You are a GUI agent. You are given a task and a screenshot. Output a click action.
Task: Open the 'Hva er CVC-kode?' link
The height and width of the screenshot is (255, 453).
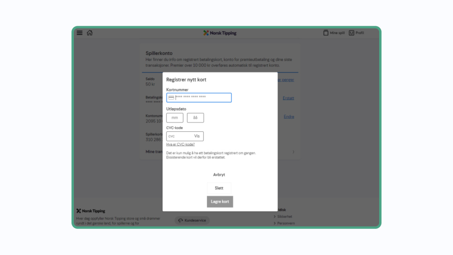coord(180,144)
